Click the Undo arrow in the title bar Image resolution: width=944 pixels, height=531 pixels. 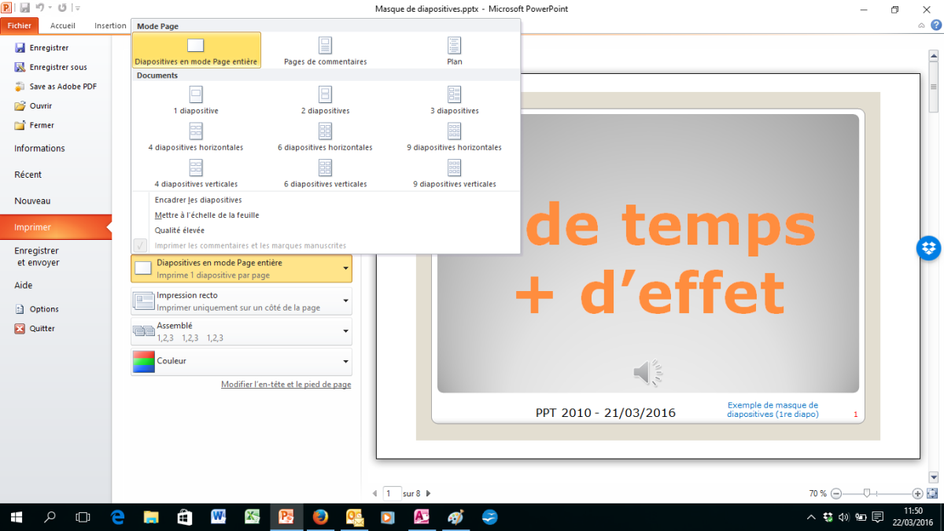click(x=39, y=9)
